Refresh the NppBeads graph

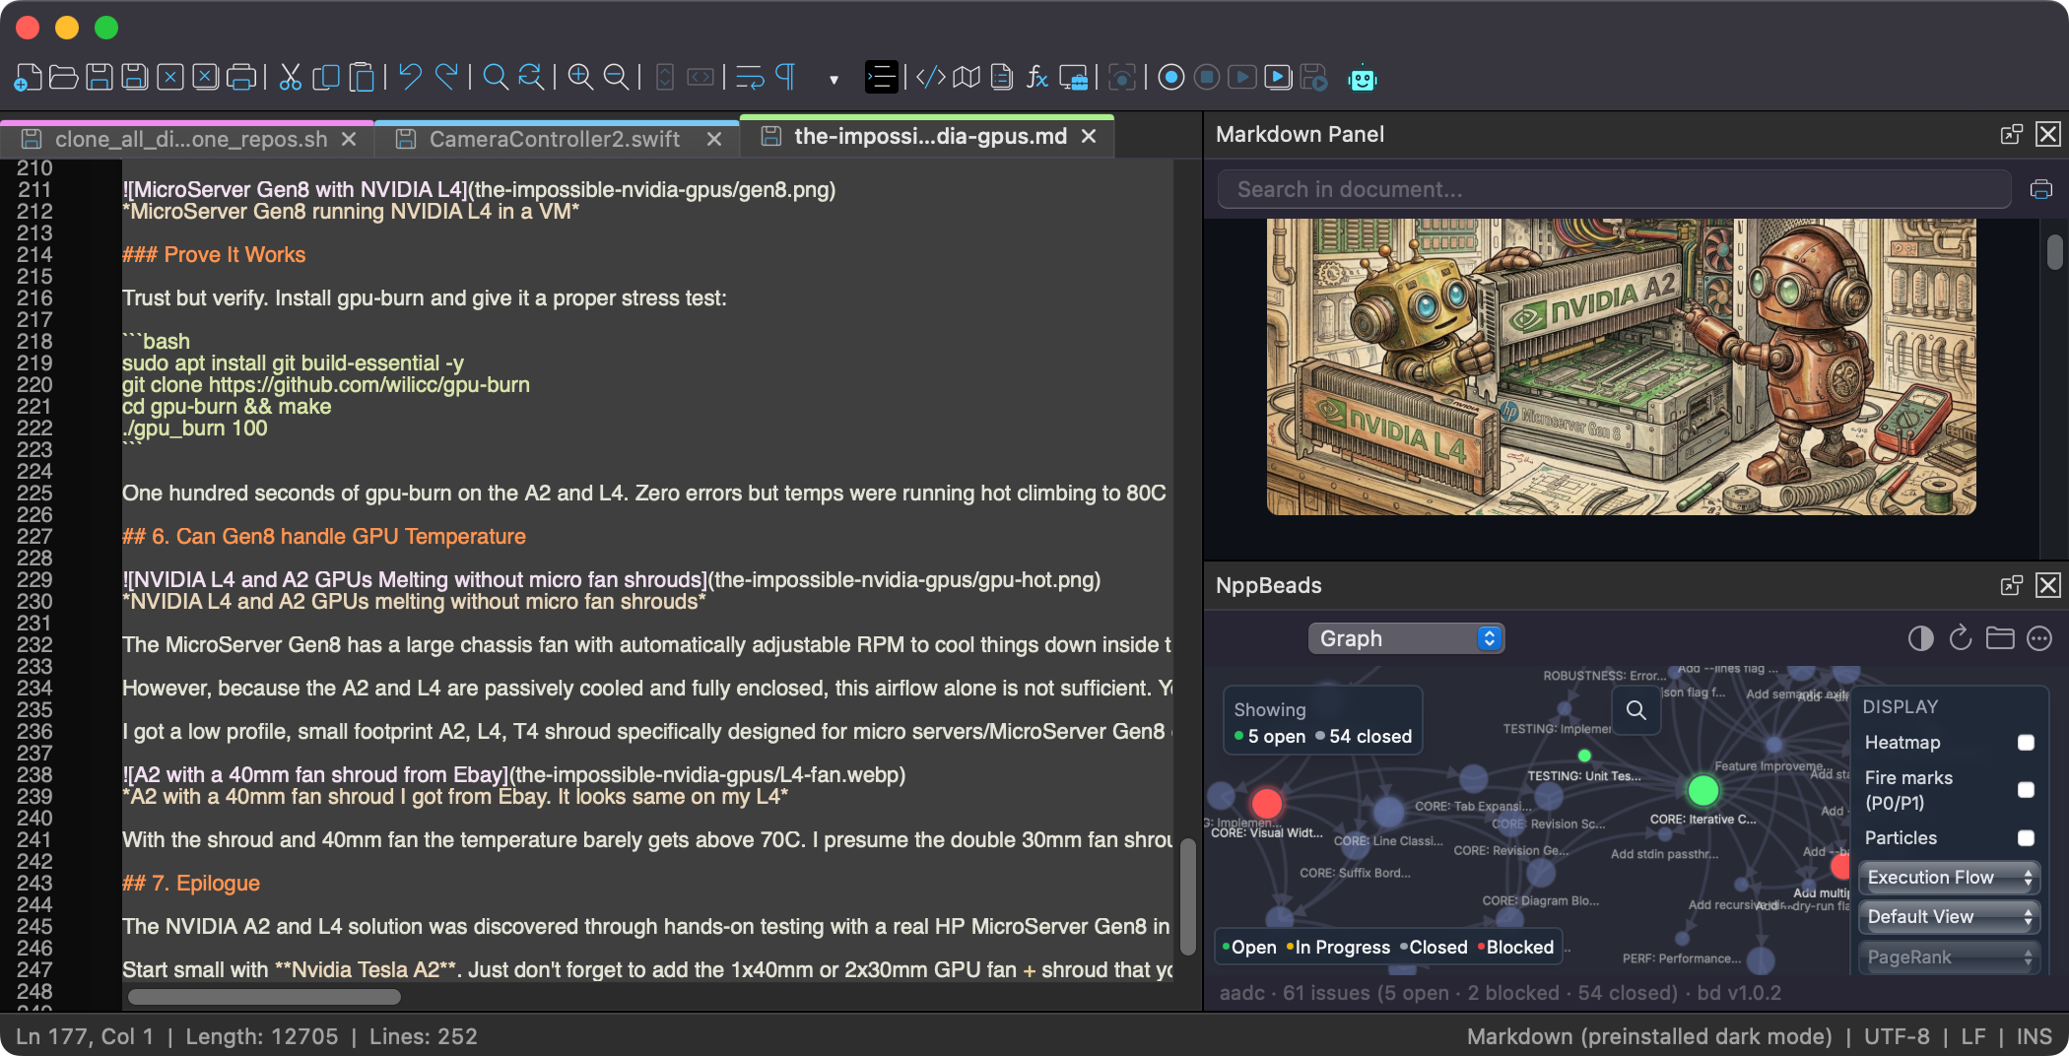click(1960, 638)
